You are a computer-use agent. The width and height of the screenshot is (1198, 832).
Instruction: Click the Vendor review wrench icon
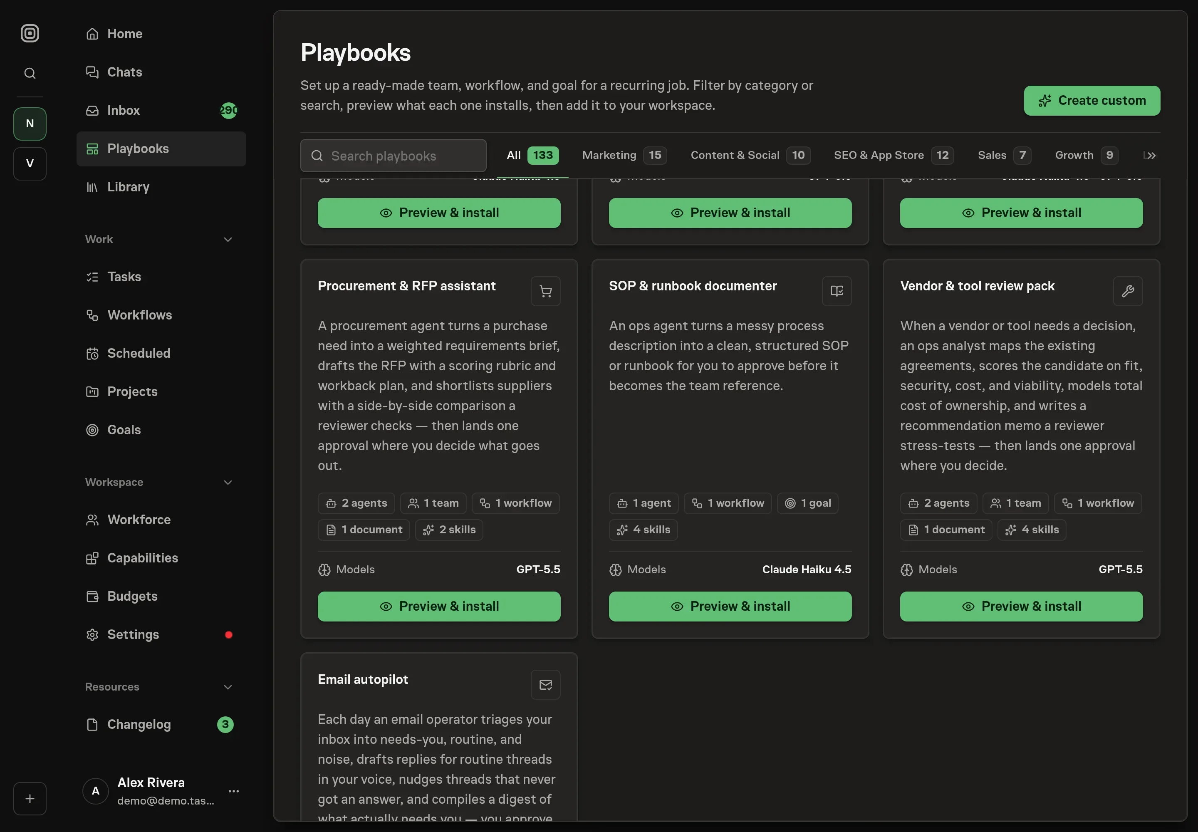pos(1128,292)
